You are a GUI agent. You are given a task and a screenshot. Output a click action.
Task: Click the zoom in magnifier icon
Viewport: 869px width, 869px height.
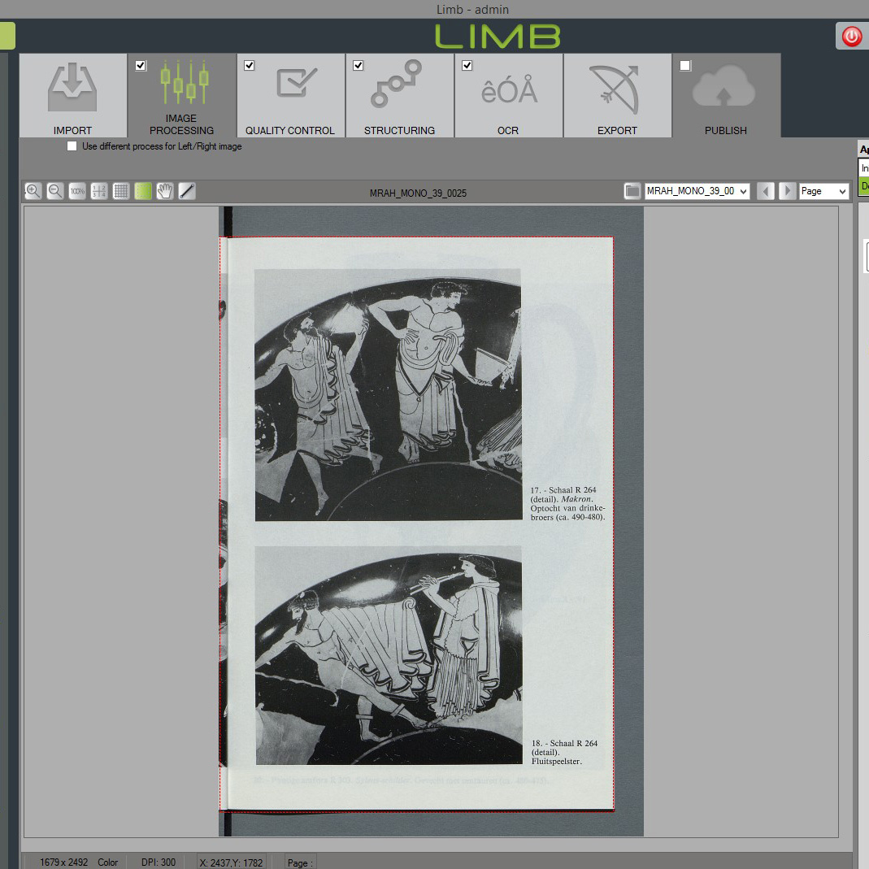(33, 191)
